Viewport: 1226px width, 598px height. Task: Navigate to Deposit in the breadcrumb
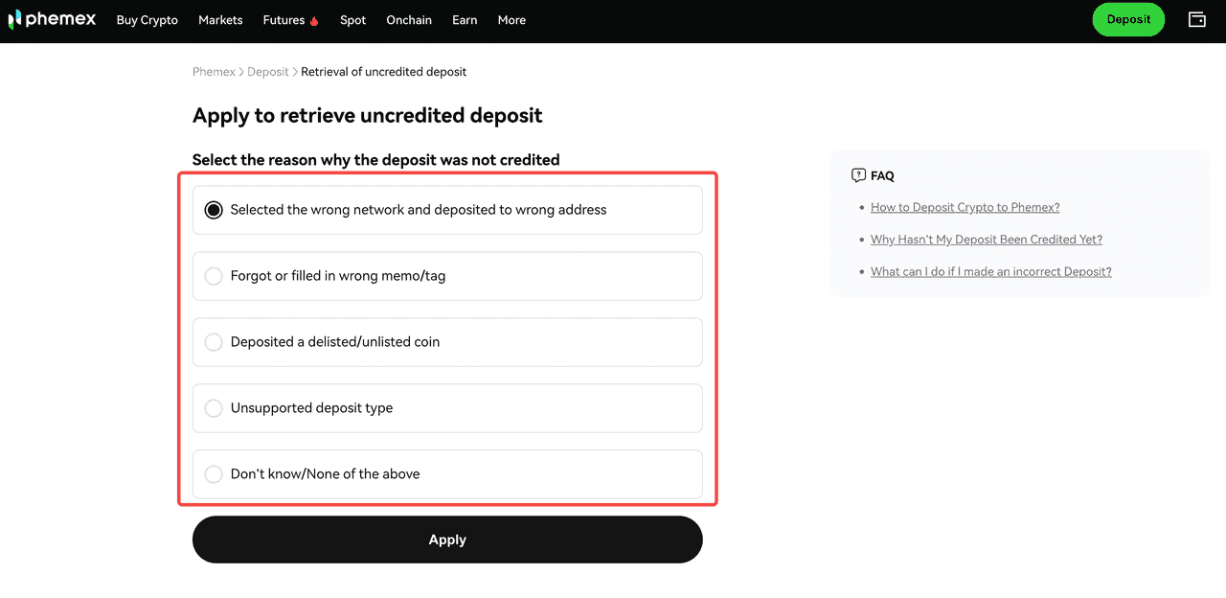267,72
